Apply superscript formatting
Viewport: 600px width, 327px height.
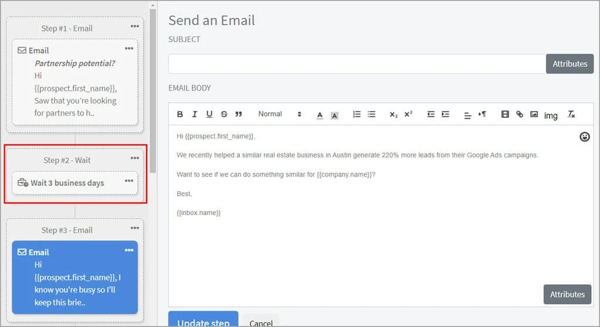point(409,113)
